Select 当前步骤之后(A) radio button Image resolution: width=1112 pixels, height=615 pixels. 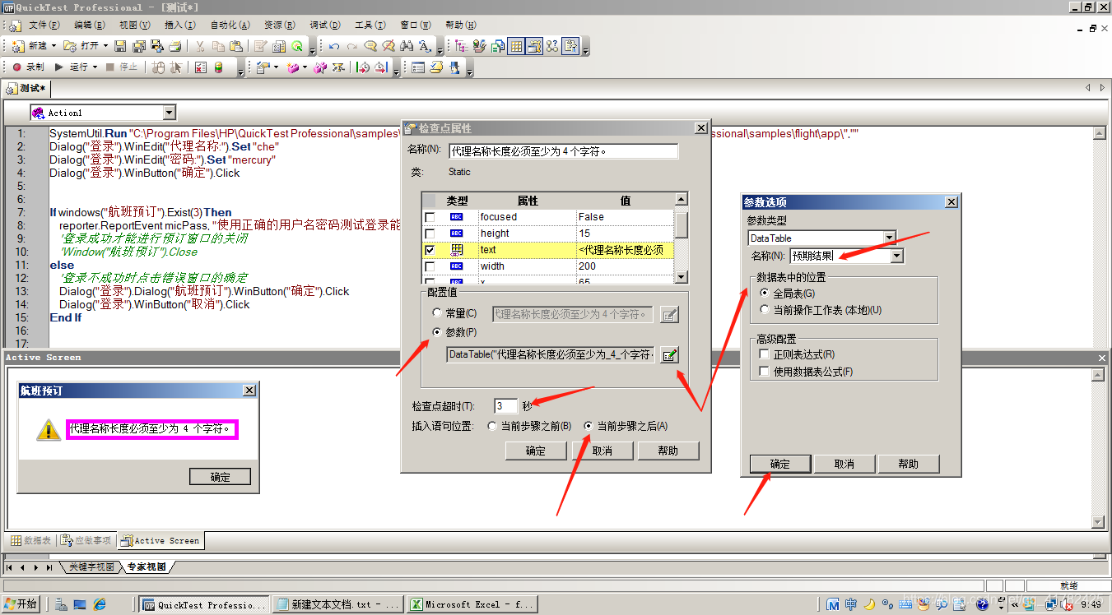(x=588, y=426)
